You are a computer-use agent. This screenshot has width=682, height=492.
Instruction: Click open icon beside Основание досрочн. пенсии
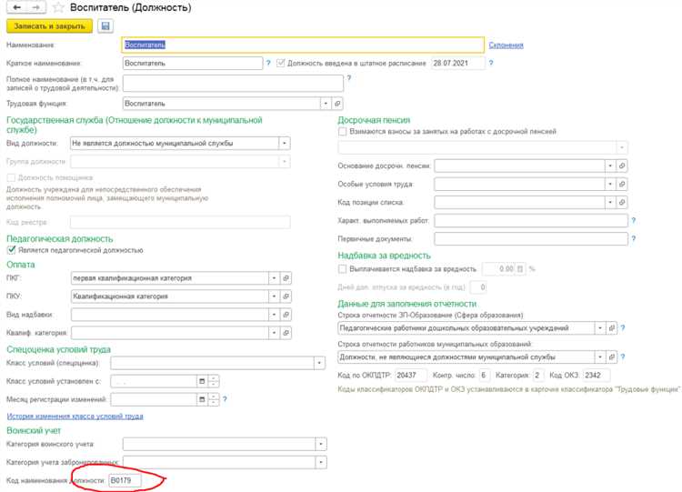(622, 166)
